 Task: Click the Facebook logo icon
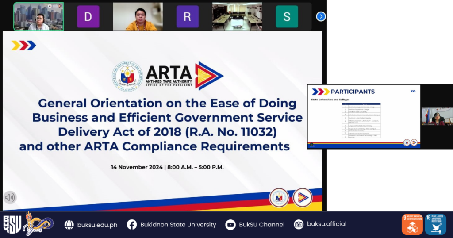click(132, 225)
